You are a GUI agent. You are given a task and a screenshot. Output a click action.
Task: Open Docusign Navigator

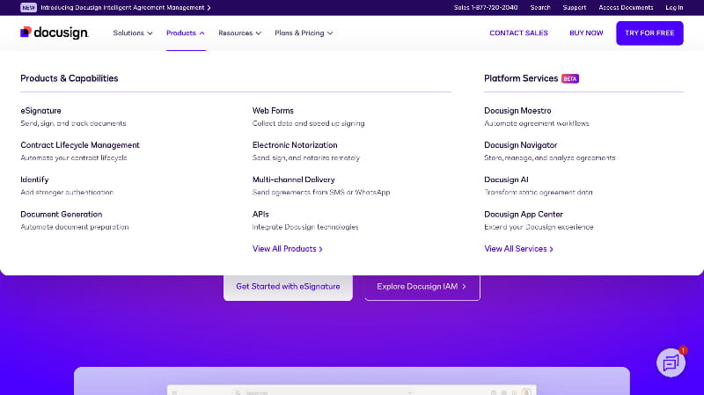pos(521,145)
